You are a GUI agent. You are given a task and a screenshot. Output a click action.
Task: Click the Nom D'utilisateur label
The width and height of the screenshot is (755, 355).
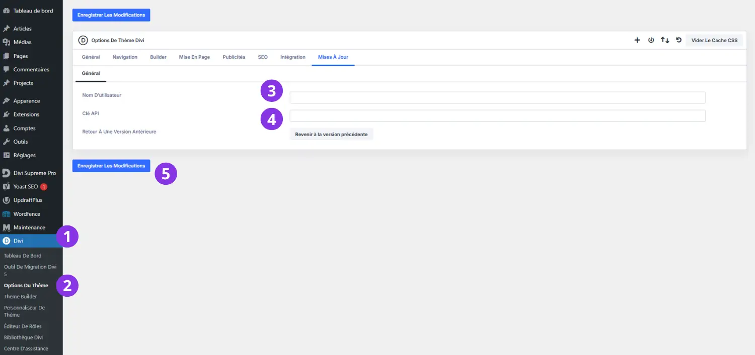click(x=102, y=95)
